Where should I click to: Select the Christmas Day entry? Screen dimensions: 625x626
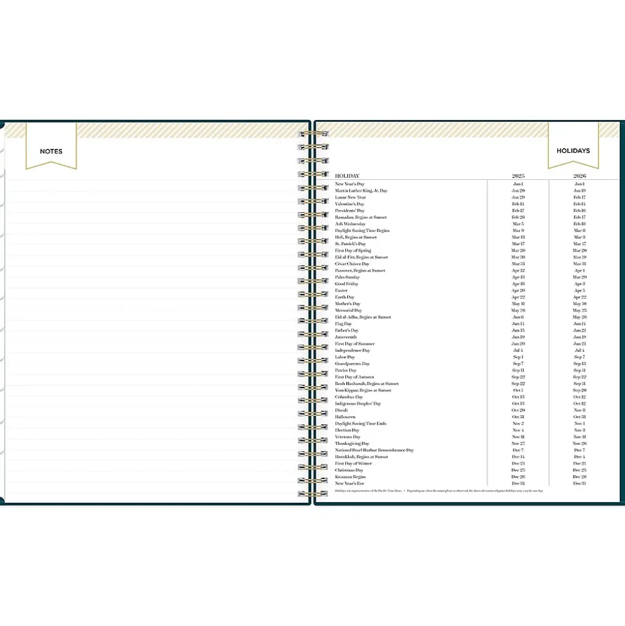point(349,470)
